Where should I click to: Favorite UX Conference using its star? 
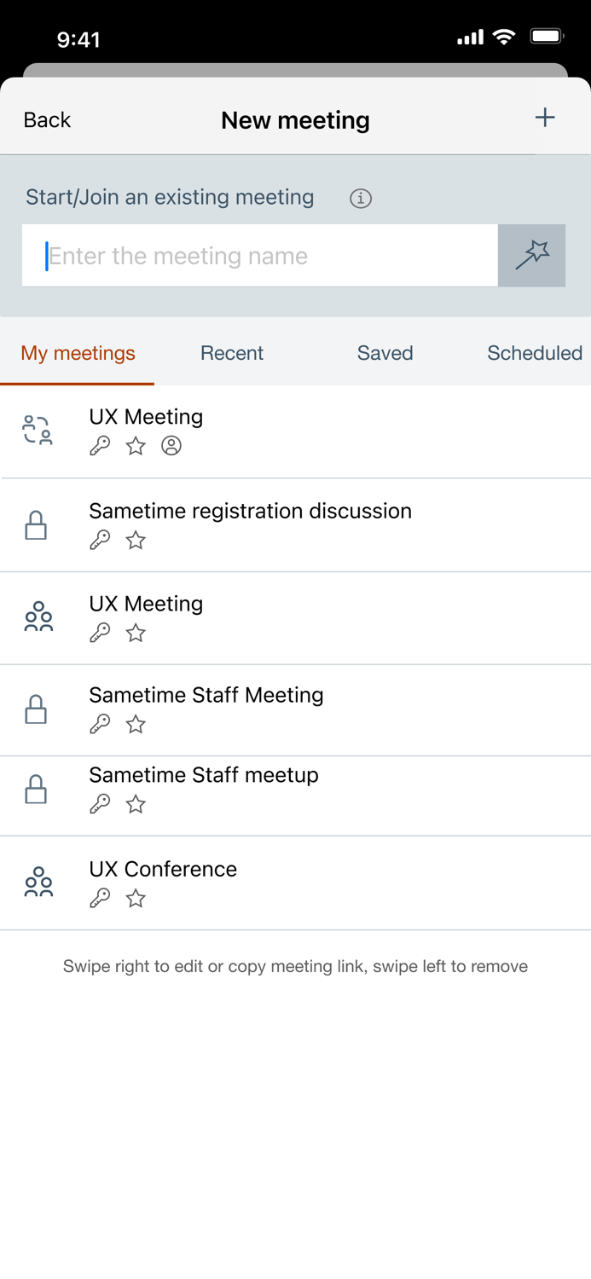135,897
